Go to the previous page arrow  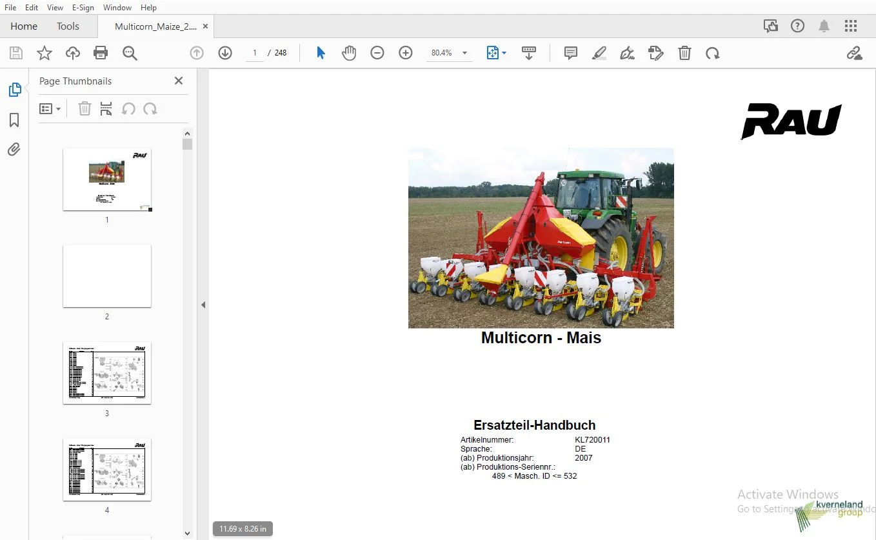pyautogui.click(x=197, y=53)
